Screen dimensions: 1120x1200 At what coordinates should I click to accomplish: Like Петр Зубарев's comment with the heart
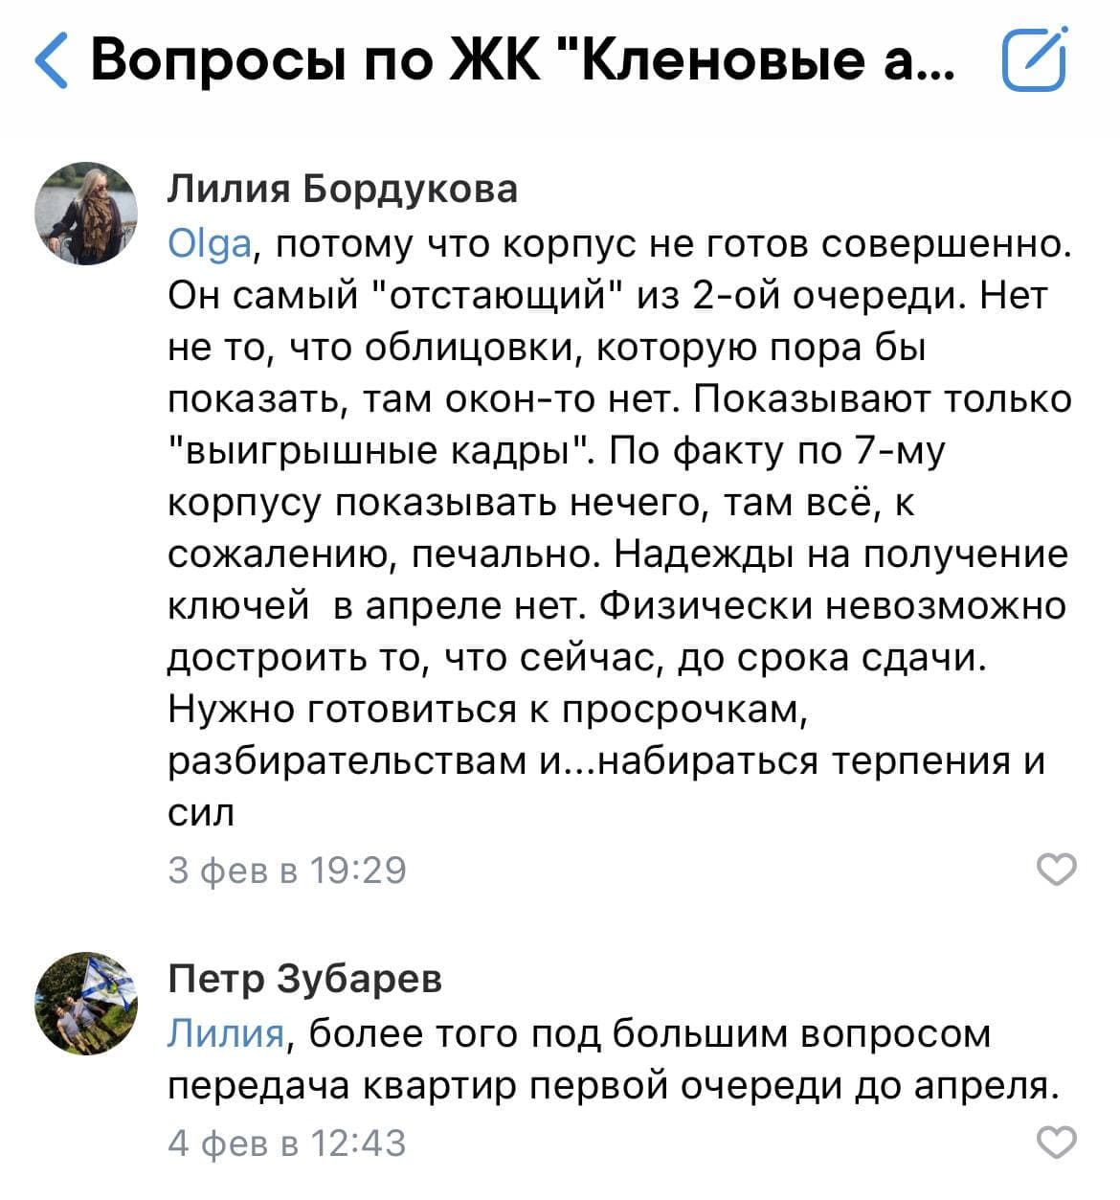[1057, 1143]
